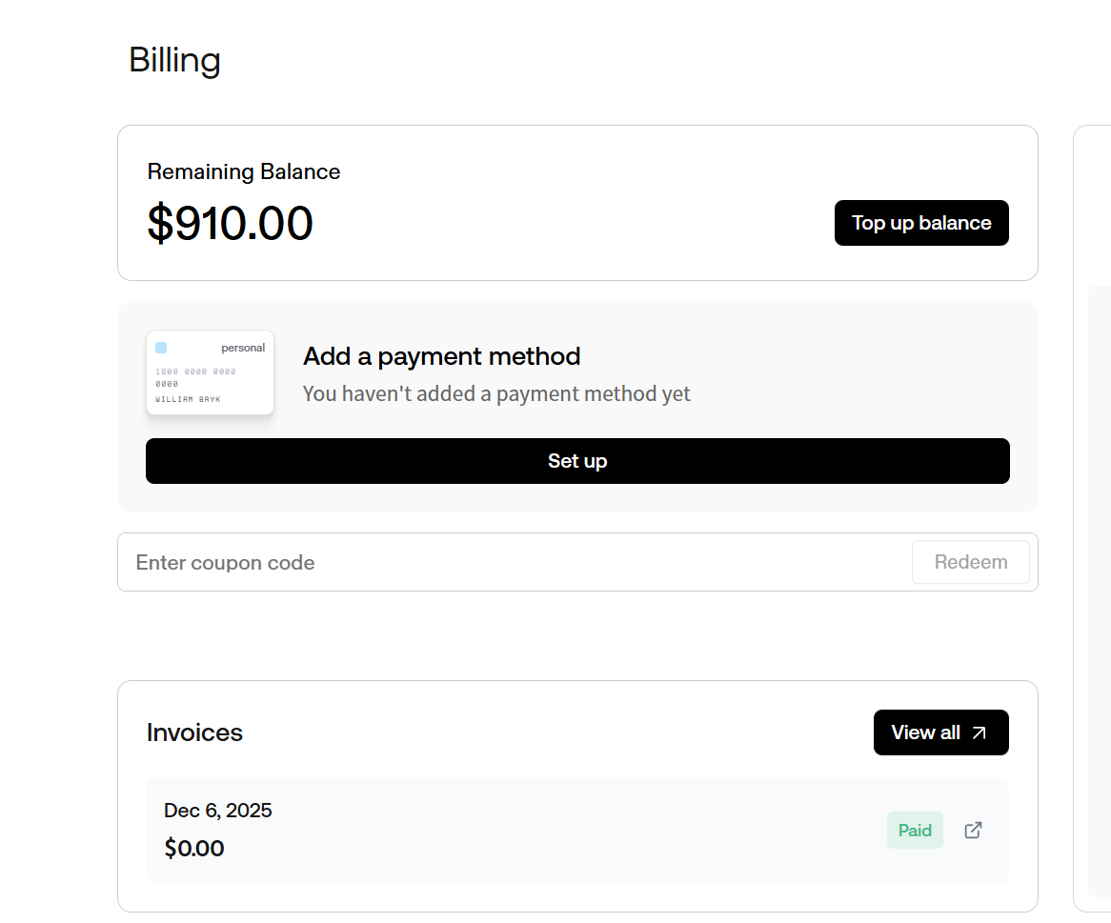Click the Remaining Balance label
The width and height of the screenshot is (1111, 923).
[243, 171]
